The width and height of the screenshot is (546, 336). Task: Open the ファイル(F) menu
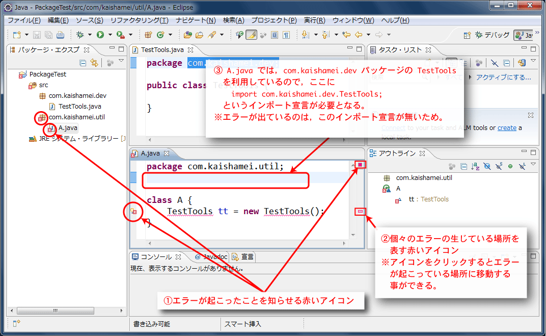pyautogui.click(x=24, y=20)
